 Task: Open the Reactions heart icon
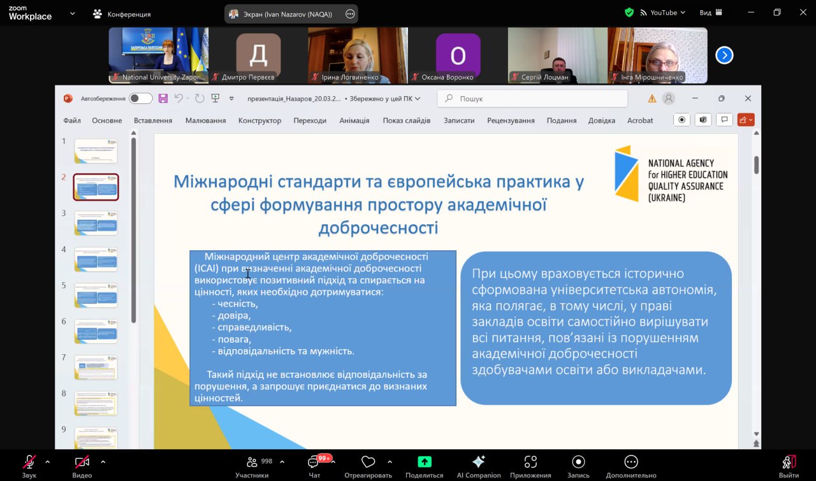(368, 463)
